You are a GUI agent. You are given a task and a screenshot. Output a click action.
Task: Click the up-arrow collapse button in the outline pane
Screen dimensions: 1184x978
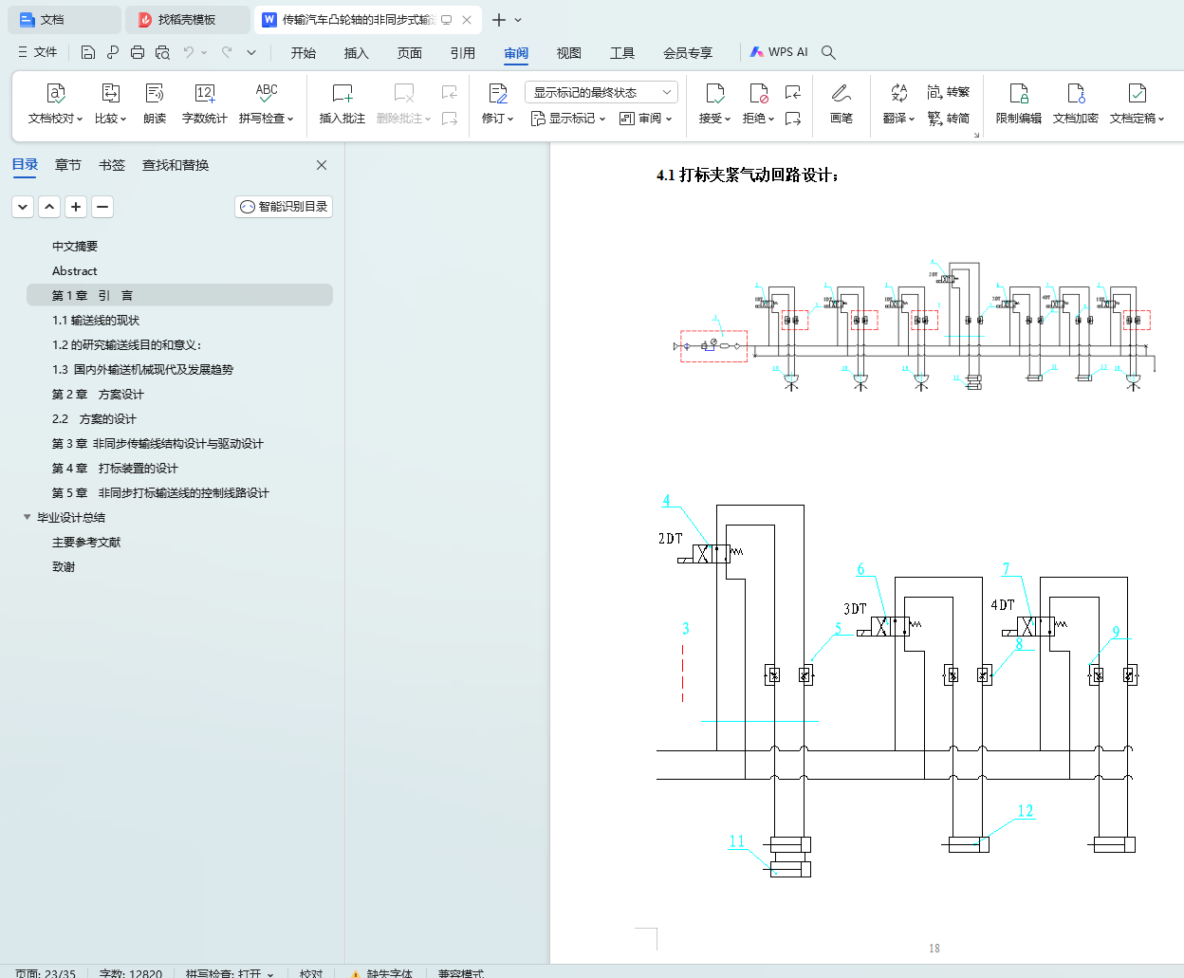pos(50,206)
